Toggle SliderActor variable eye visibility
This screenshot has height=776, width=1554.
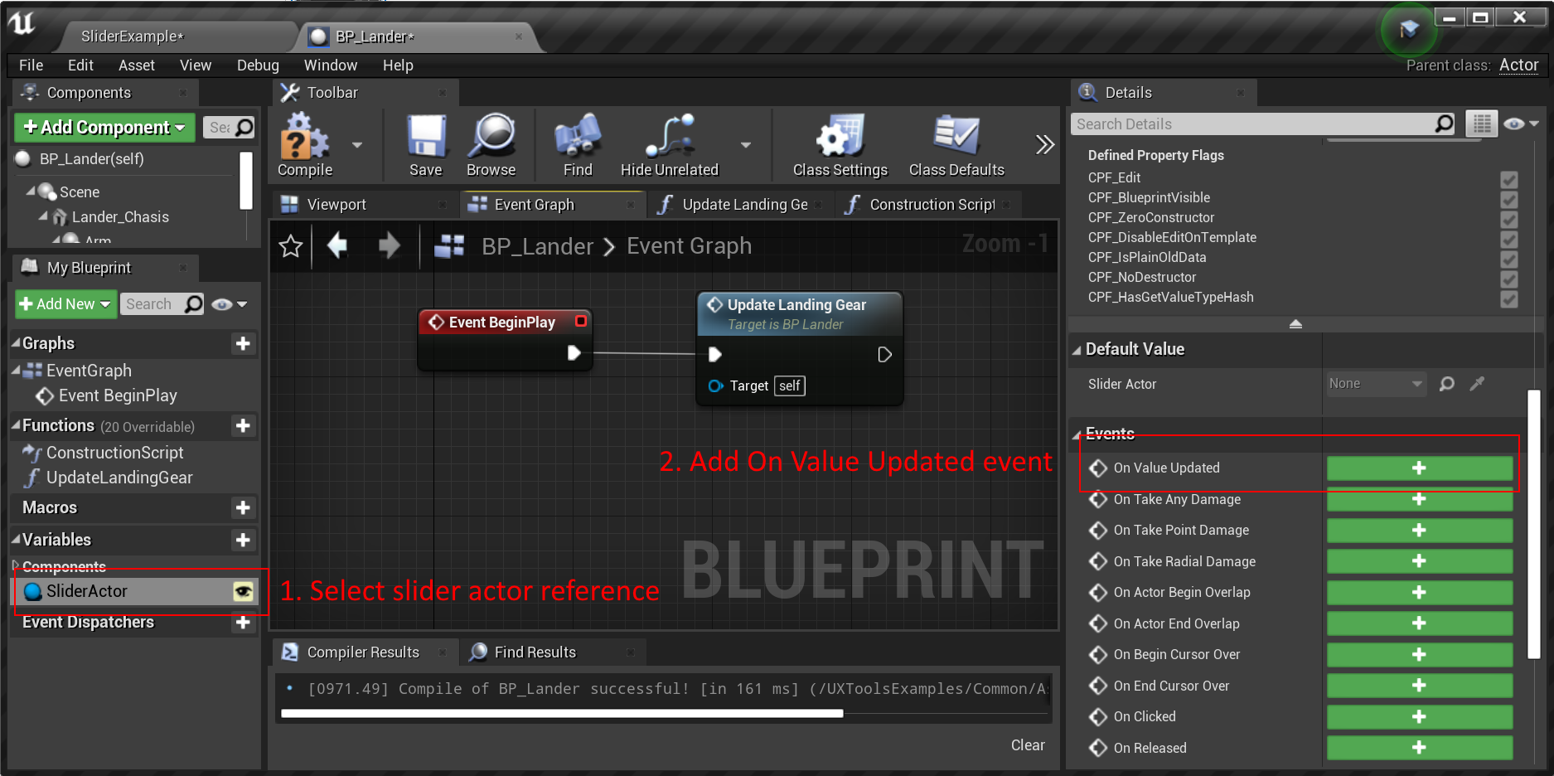[243, 591]
